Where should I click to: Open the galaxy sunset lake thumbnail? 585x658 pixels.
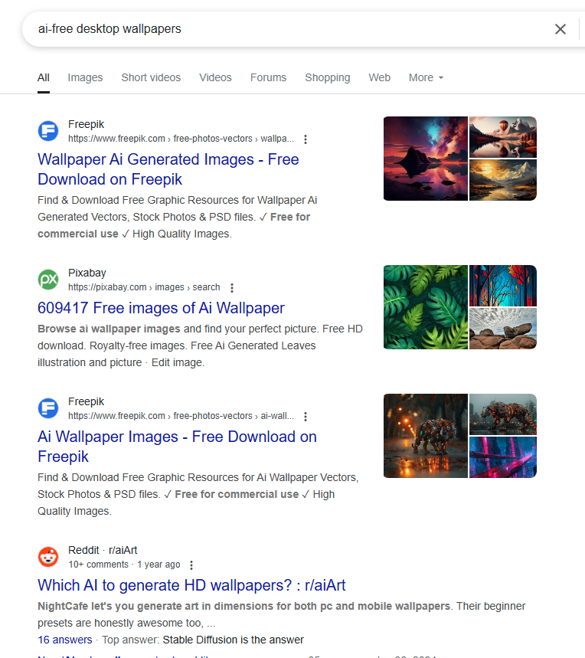coord(426,159)
